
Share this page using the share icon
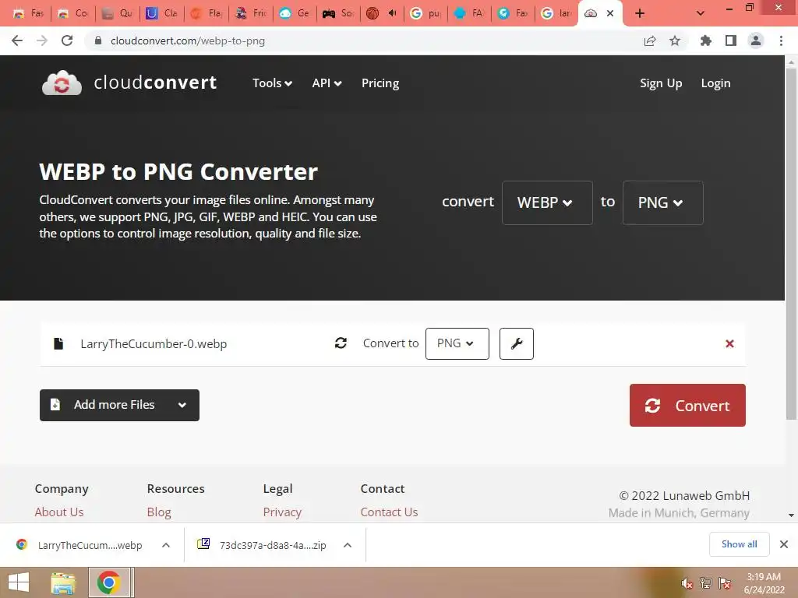[650, 40]
